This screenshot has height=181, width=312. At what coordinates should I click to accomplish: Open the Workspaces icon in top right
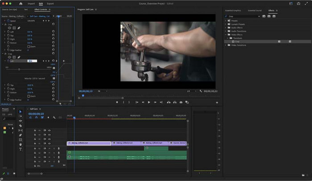[x=291, y=4]
